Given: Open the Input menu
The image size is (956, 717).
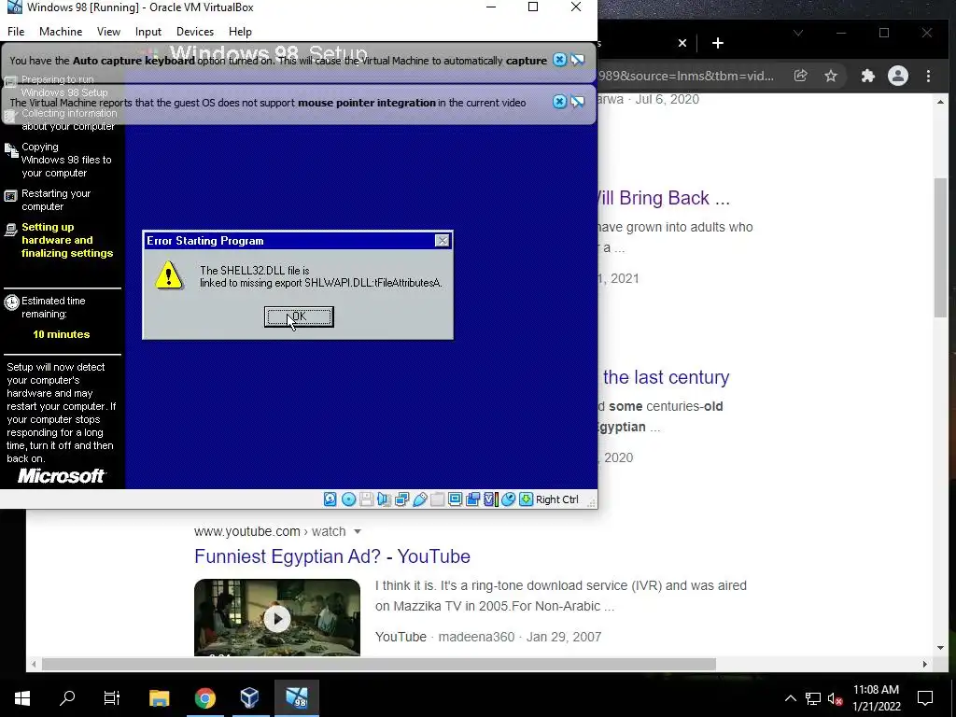Looking at the screenshot, I should pyautogui.click(x=148, y=32).
